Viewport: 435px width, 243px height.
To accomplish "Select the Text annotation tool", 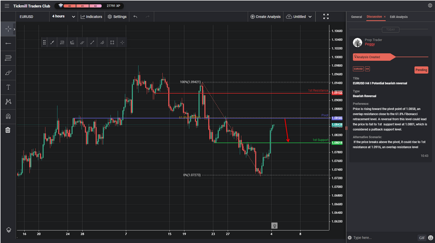I will 8,87.
